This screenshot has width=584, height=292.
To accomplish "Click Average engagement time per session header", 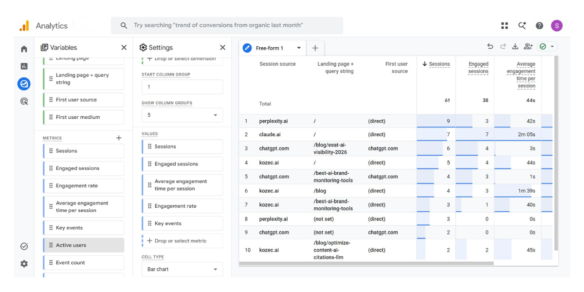I will click(x=521, y=75).
